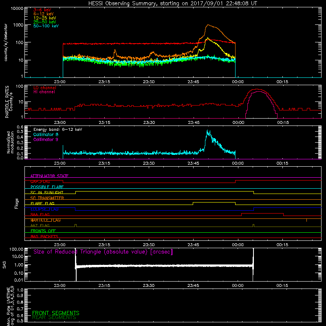326x326 pixels.
Task: Click the raised segment of the red SAA_FLAG line
Action: (262, 213)
